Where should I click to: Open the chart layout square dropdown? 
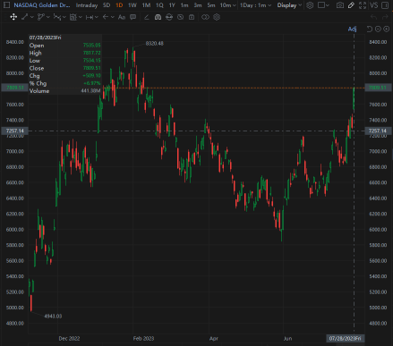click(323, 5)
